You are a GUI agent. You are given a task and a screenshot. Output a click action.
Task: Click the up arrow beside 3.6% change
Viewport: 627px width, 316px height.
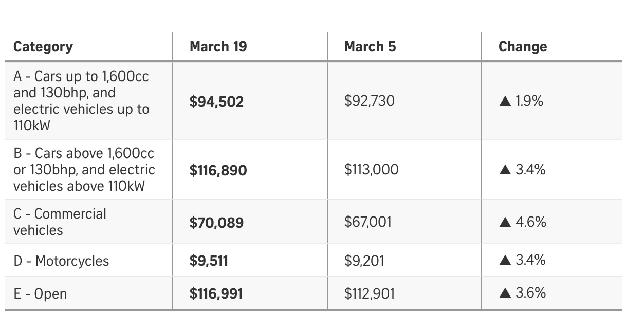pyautogui.click(x=505, y=294)
